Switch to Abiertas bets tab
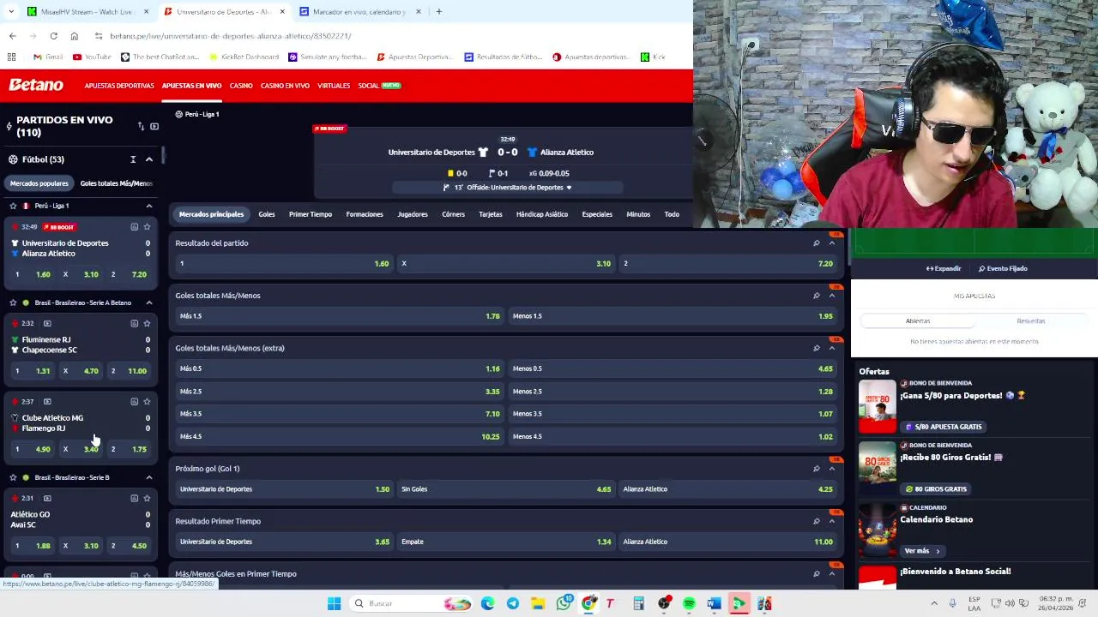This screenshot has height=617, width=1098. point(918,321)
